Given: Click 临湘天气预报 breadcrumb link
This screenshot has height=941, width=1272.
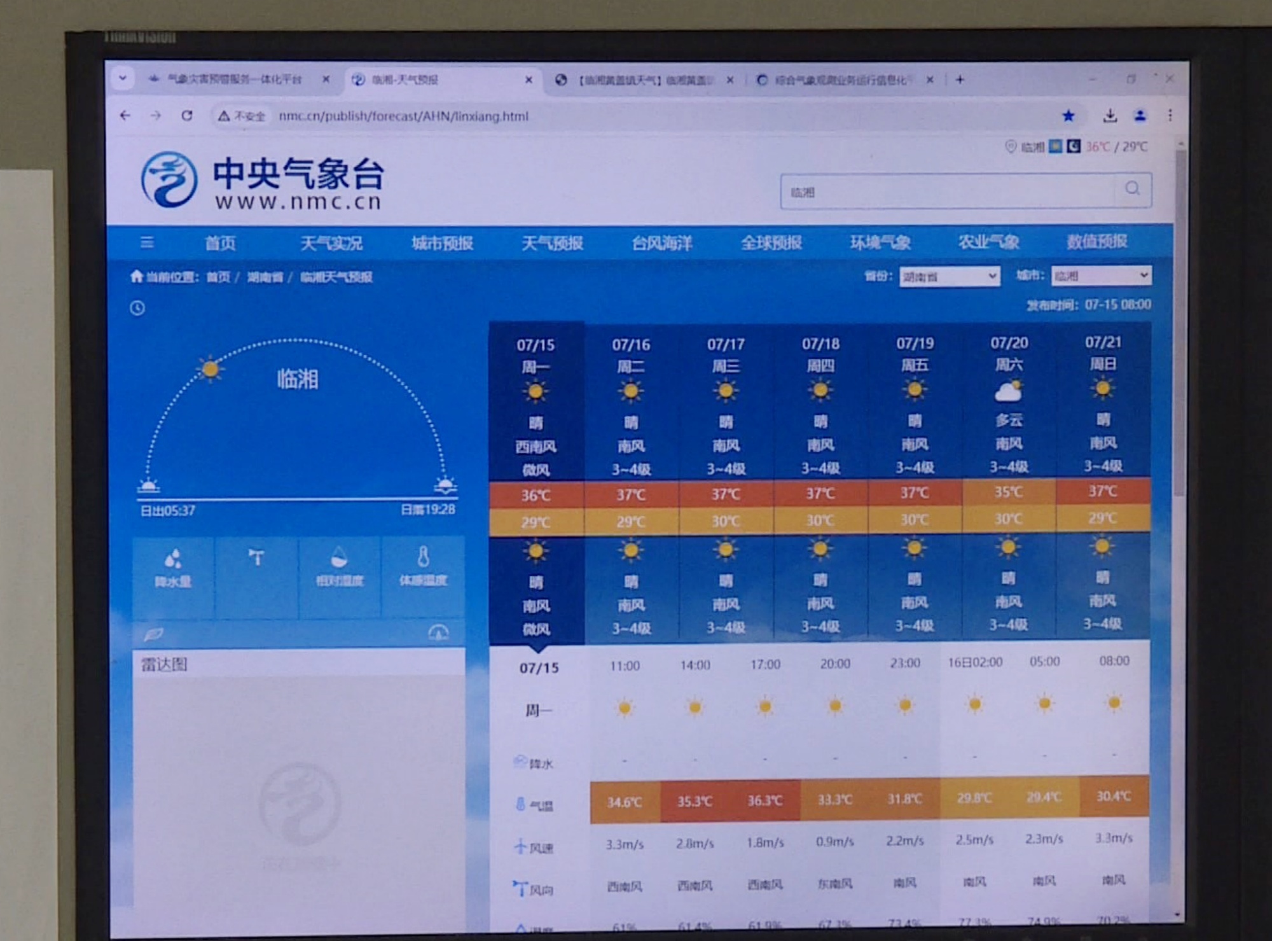Looking at the screenshot, I should 336,277.
